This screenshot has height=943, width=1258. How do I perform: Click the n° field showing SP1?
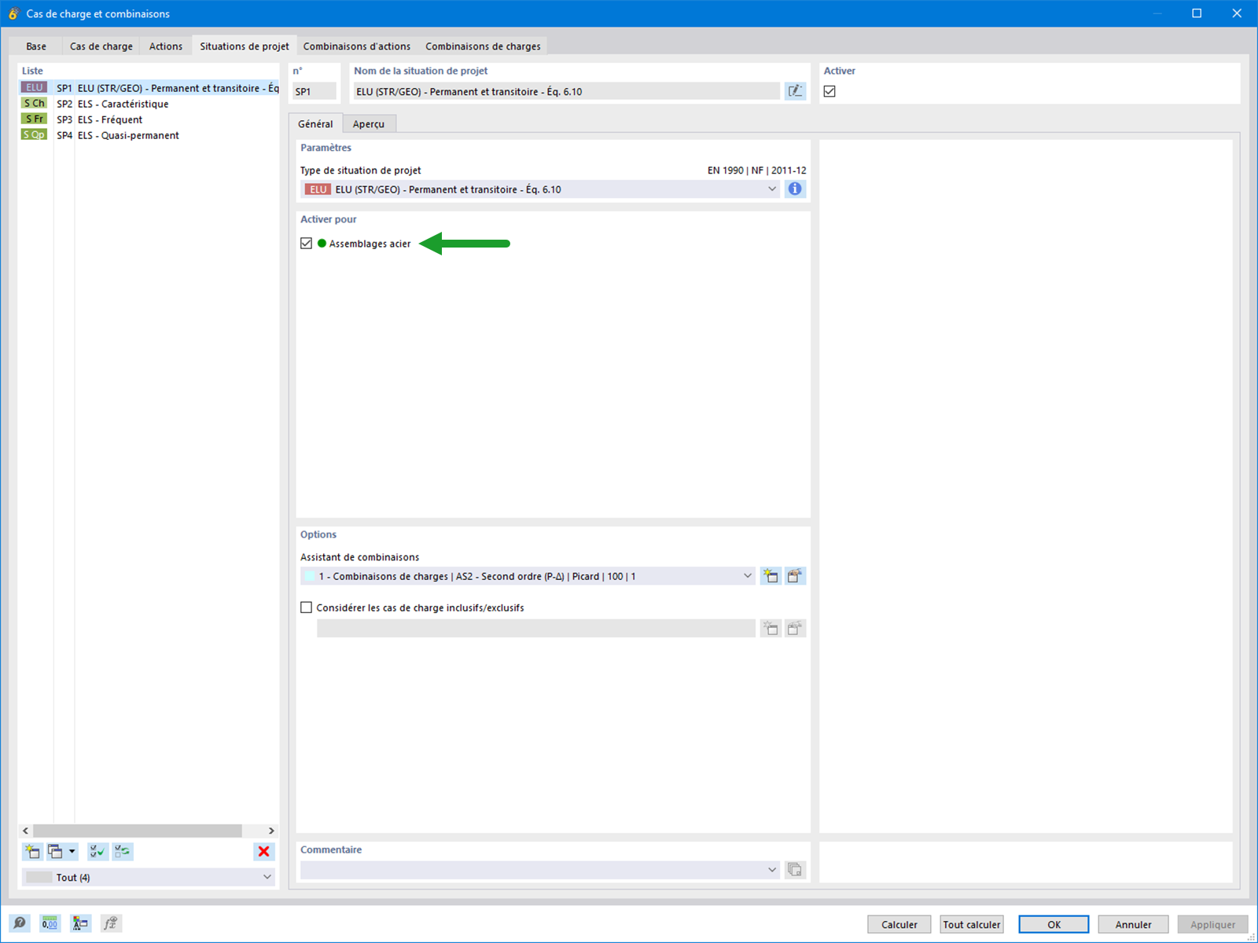pyautogui.click(x=314, y=91)
